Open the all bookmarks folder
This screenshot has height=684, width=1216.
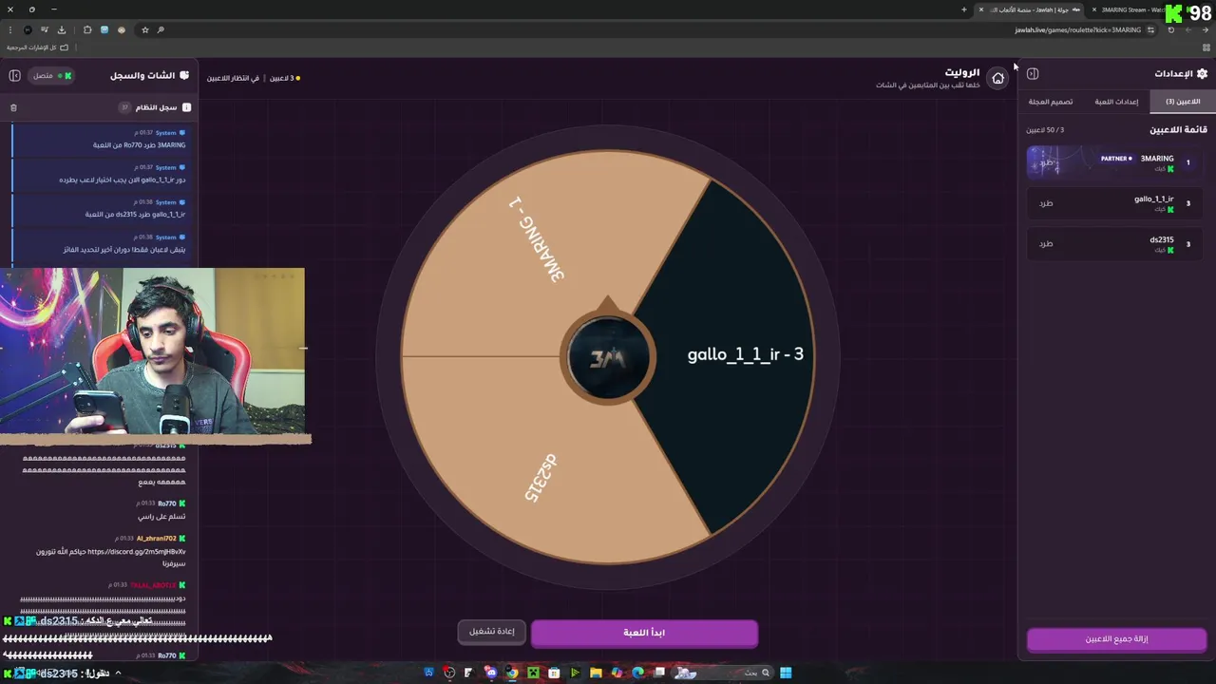38,47
